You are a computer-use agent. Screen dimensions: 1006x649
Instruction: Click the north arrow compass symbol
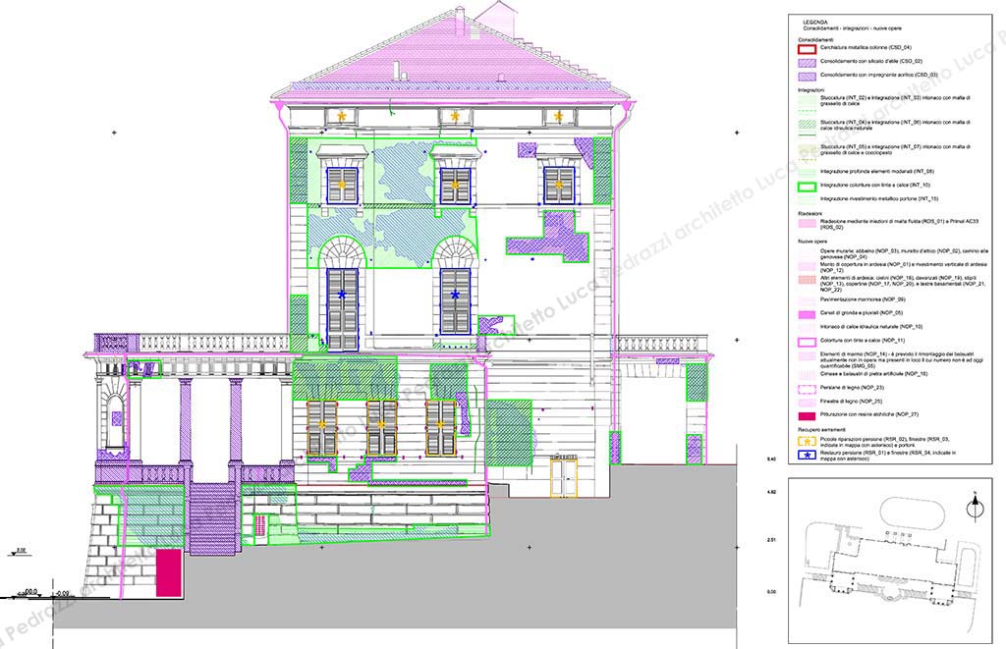pos(975,508)
